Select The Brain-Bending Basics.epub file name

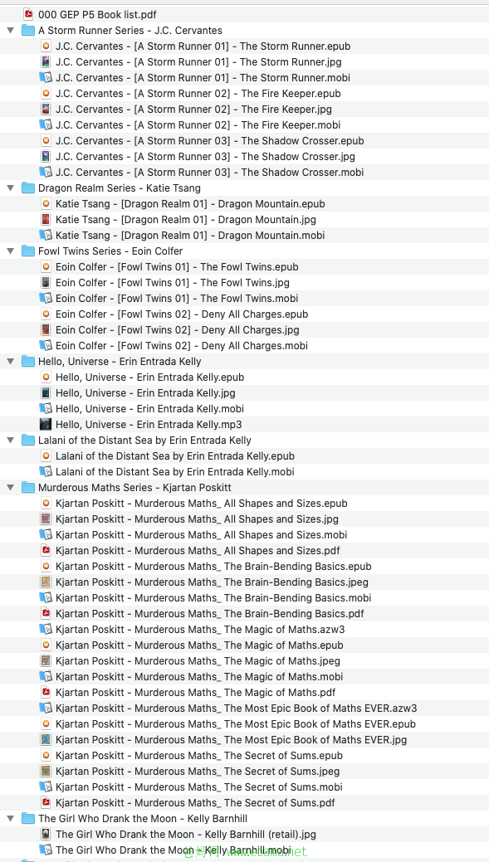click(213, 567)
